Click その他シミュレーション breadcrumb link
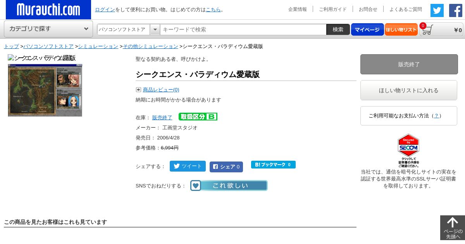Image resolution: width=465 pixels, height=244 pixels. tap(150, 46)
